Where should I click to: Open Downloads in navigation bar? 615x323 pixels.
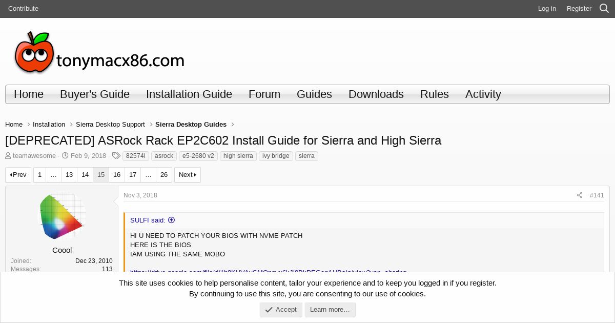click(x=376, y=94)
